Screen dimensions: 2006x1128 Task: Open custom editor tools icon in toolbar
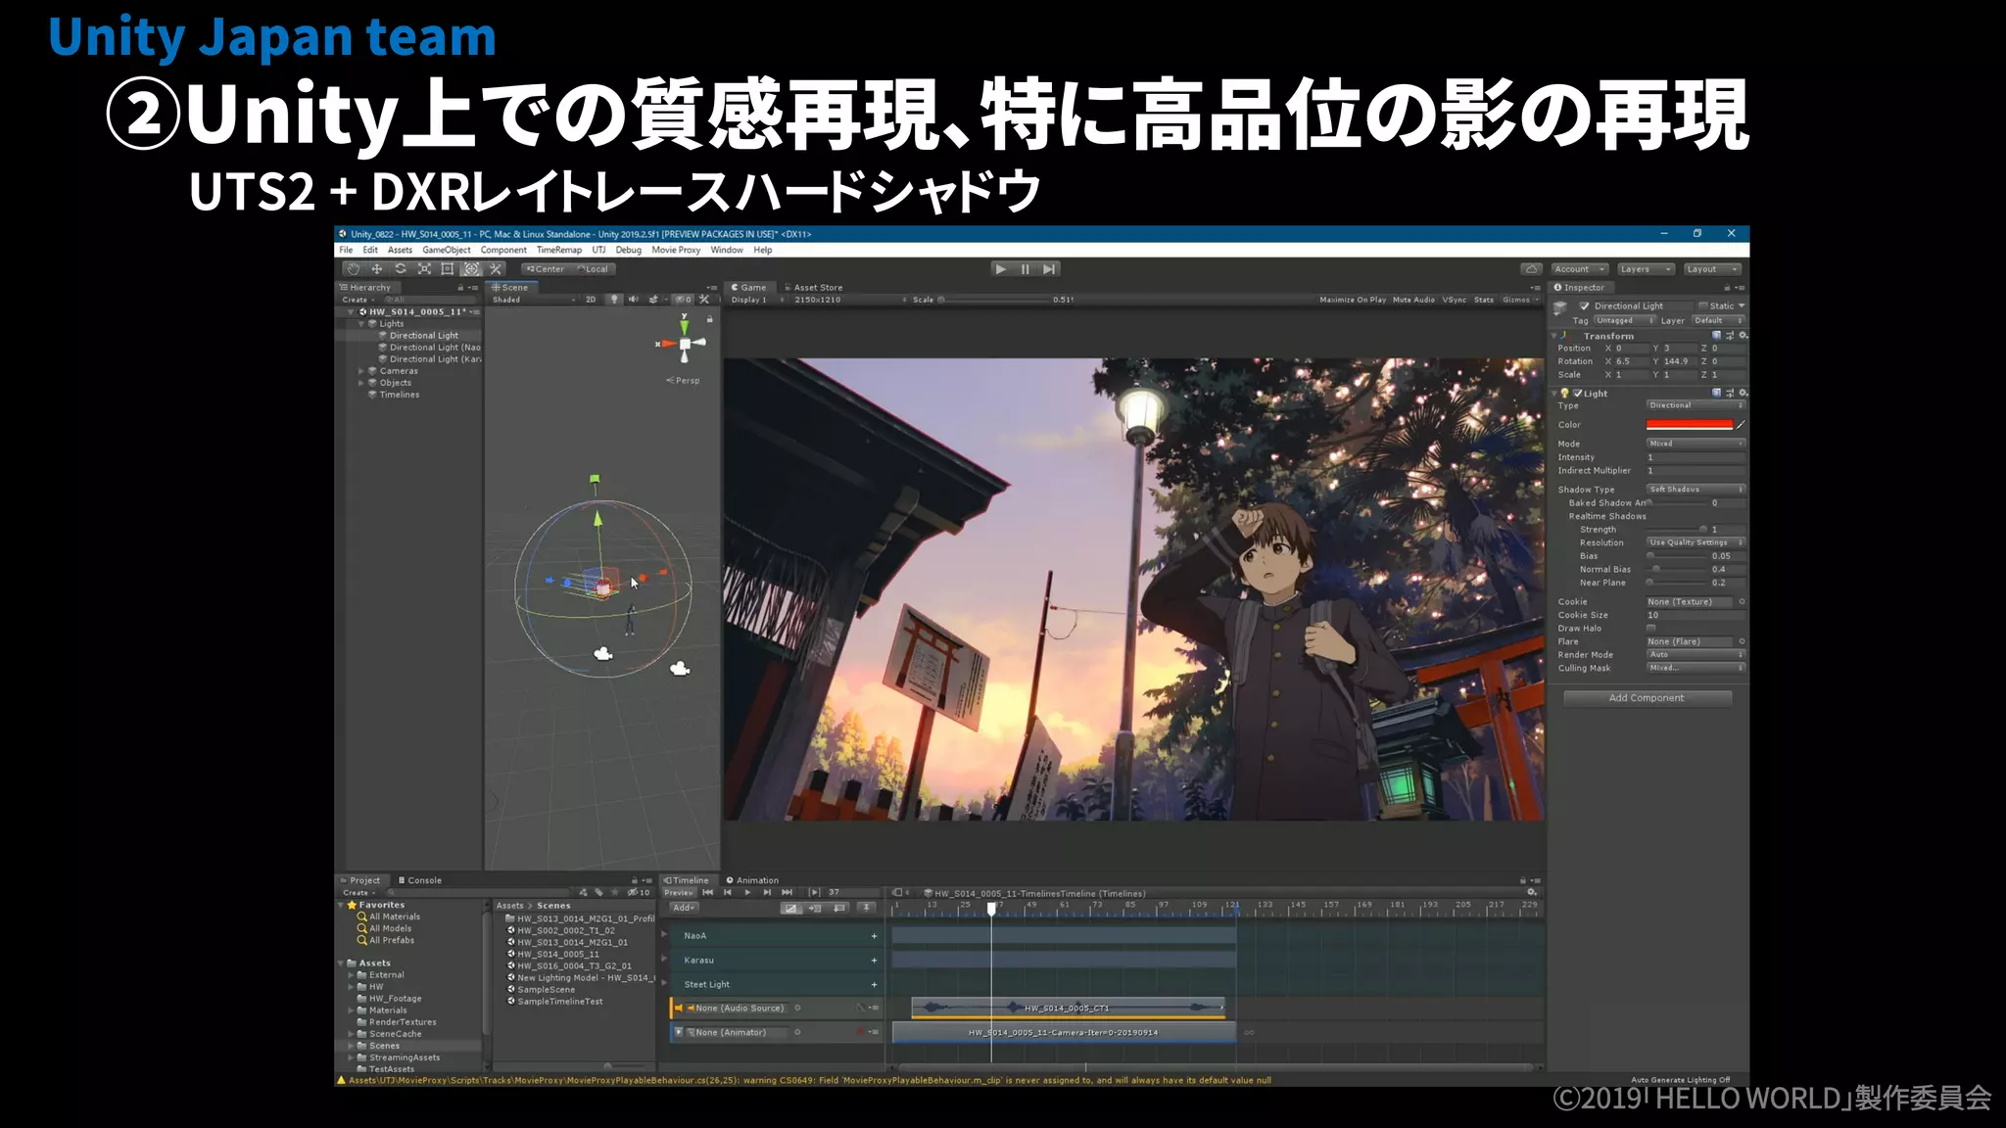495,269
